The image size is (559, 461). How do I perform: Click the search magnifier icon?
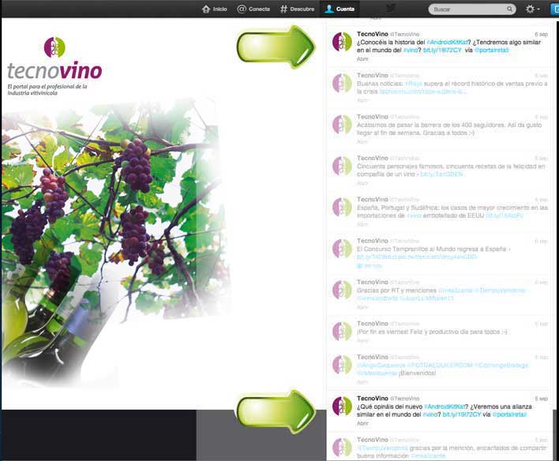[x=510, y=9]
